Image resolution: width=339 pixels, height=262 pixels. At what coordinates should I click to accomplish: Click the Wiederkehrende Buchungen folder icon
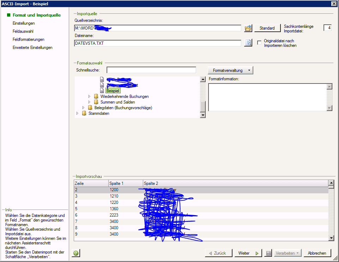coord(96,96)
